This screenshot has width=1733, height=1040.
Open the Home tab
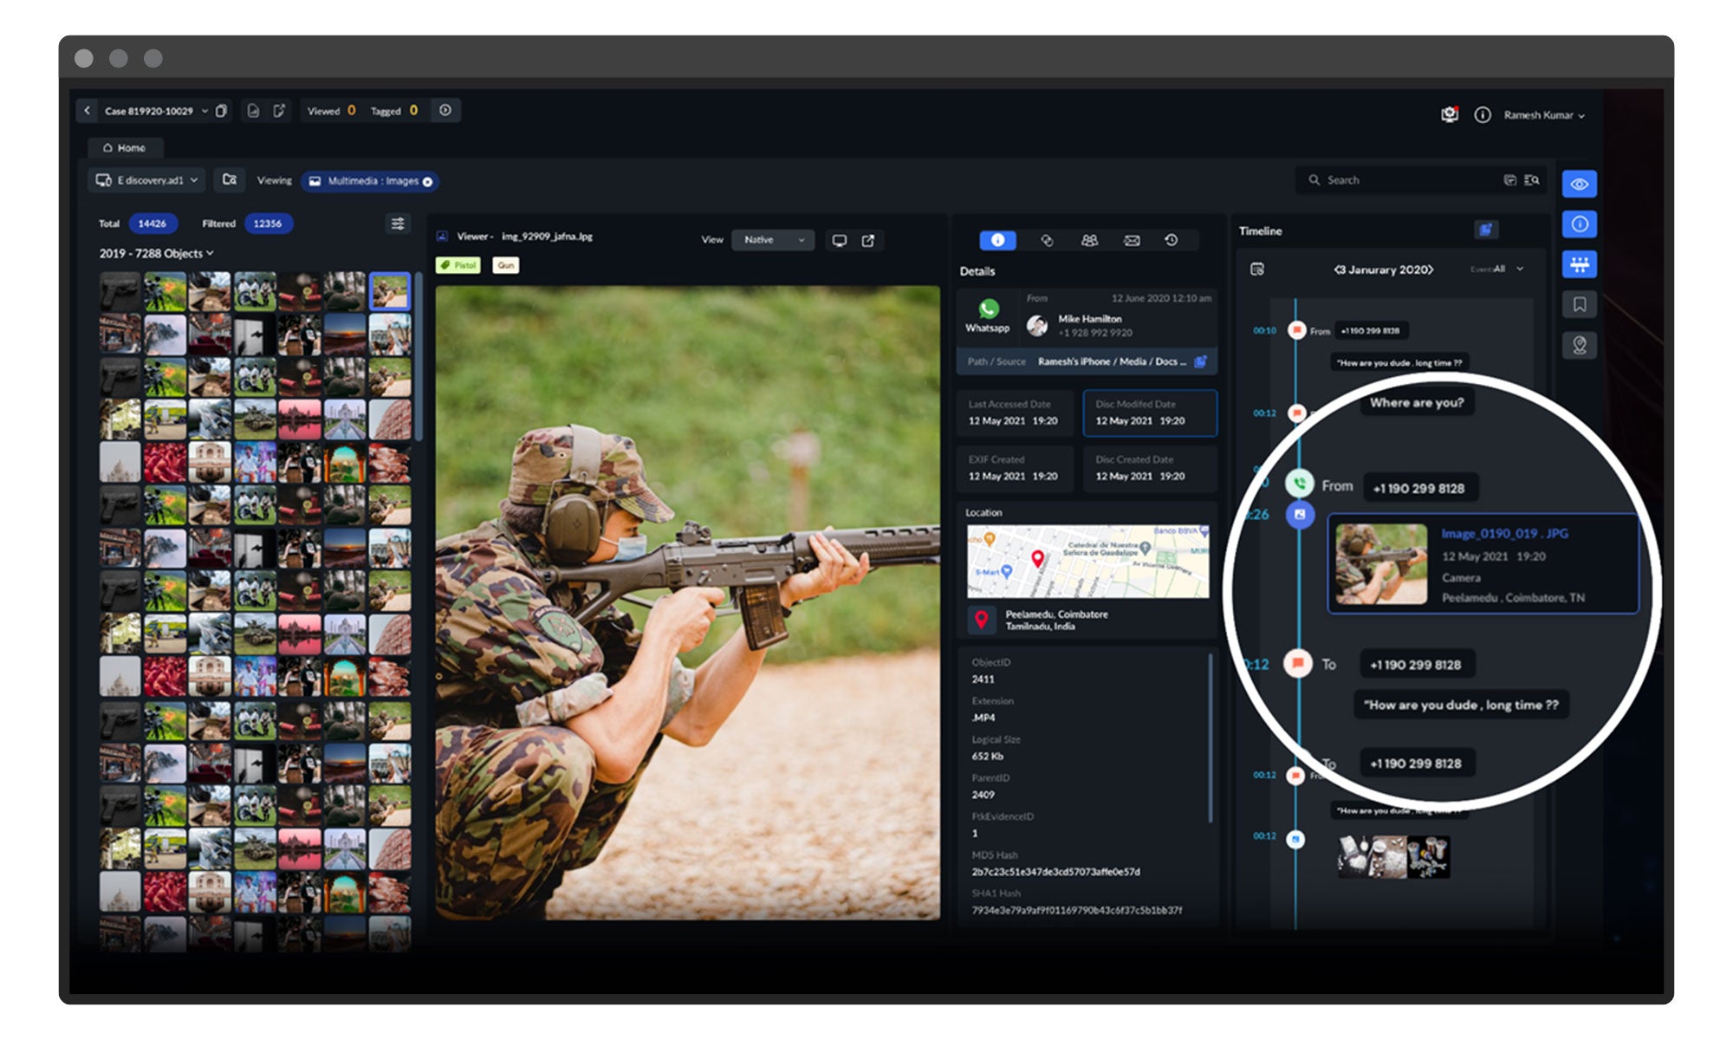(x=125, y=148)
